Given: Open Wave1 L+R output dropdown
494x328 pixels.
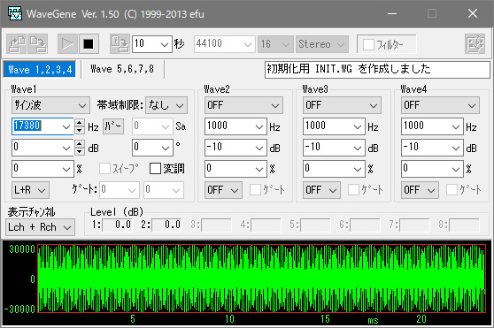Looking at the screenshot, I should pyautogui.click(x=30, y=190).
